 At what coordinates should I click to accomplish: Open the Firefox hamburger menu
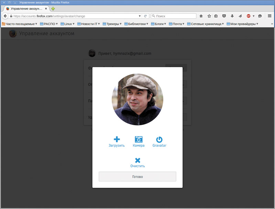click(269, 16)
